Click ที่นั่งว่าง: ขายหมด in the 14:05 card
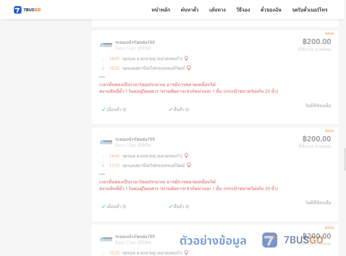 click(315, 49)
